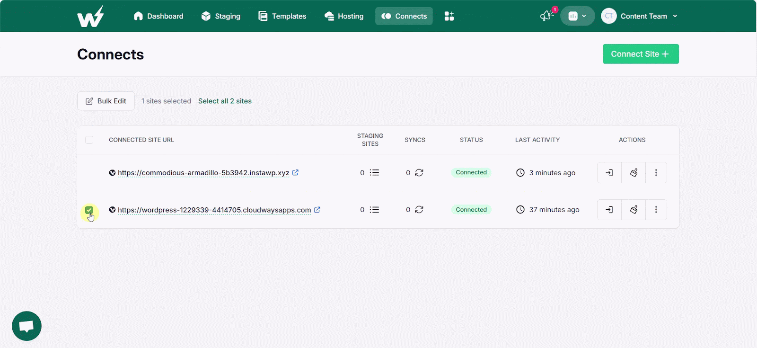Open staging sites list for commodious-armadillo
This screenshot has width=757, height=348.
pyautogui.click(x=374, y=173)
